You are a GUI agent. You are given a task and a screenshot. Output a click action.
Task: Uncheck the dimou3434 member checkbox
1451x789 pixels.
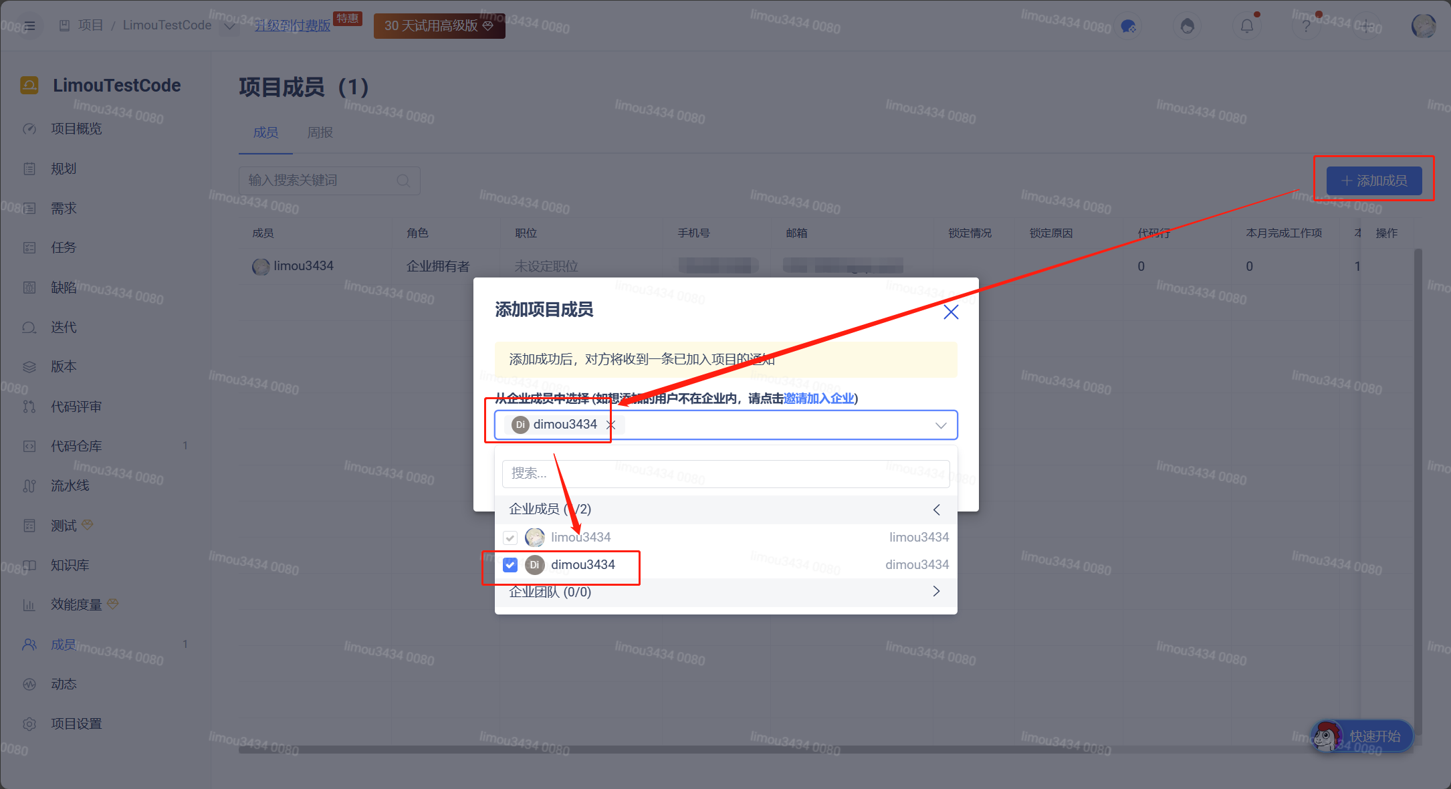(x=510, y=565)
